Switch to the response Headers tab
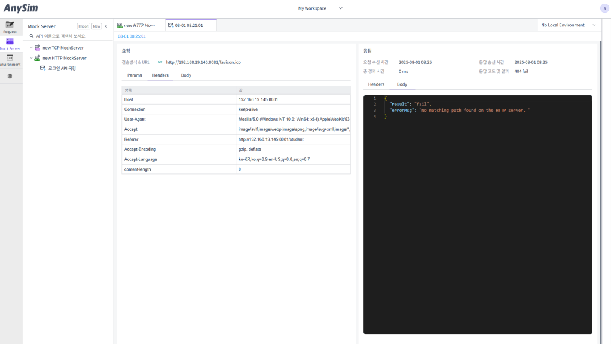 [376, 84]
